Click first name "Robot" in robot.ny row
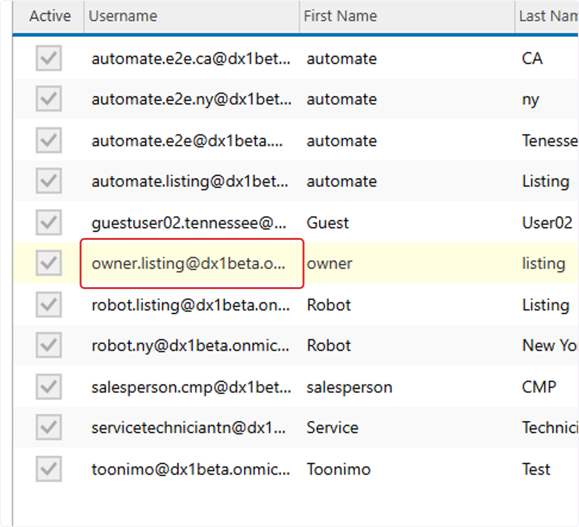The height and width of the screenshot is (527, 579). click(x=329, y=346)
